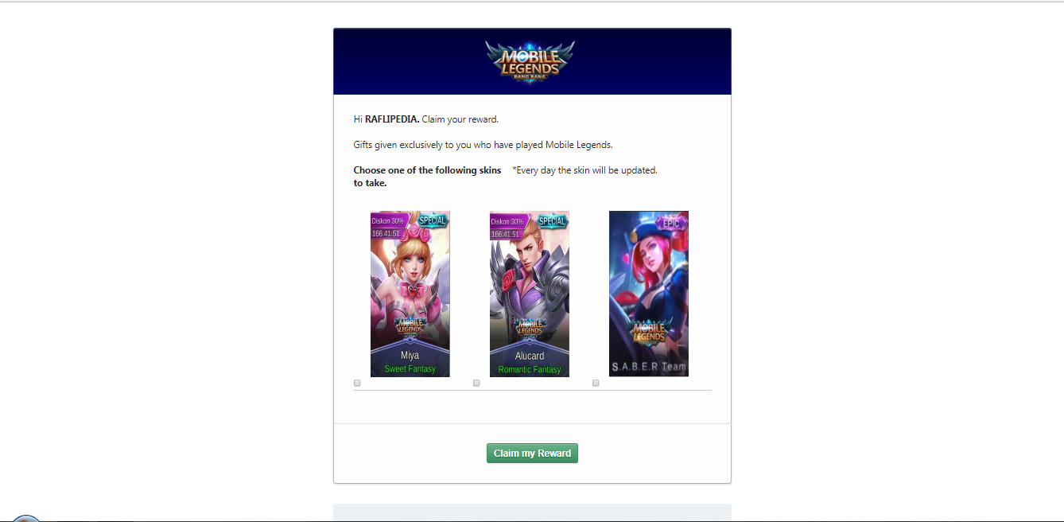This screenshot has width=1064, height=522.
Task: Click the Mobile Legends logo in header
Action: click(530, 60)
